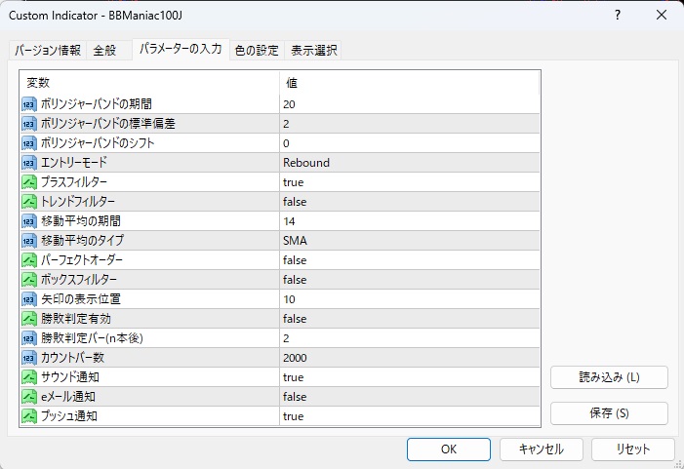Click the boolean icon beside プラスフィルター
Viewport: 684px width, 469px height.
click(x=29, y=182)
